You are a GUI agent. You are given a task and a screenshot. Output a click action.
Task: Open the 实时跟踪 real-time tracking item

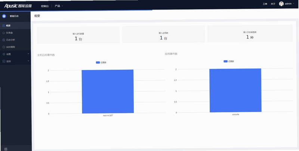[x=15, y=47]
